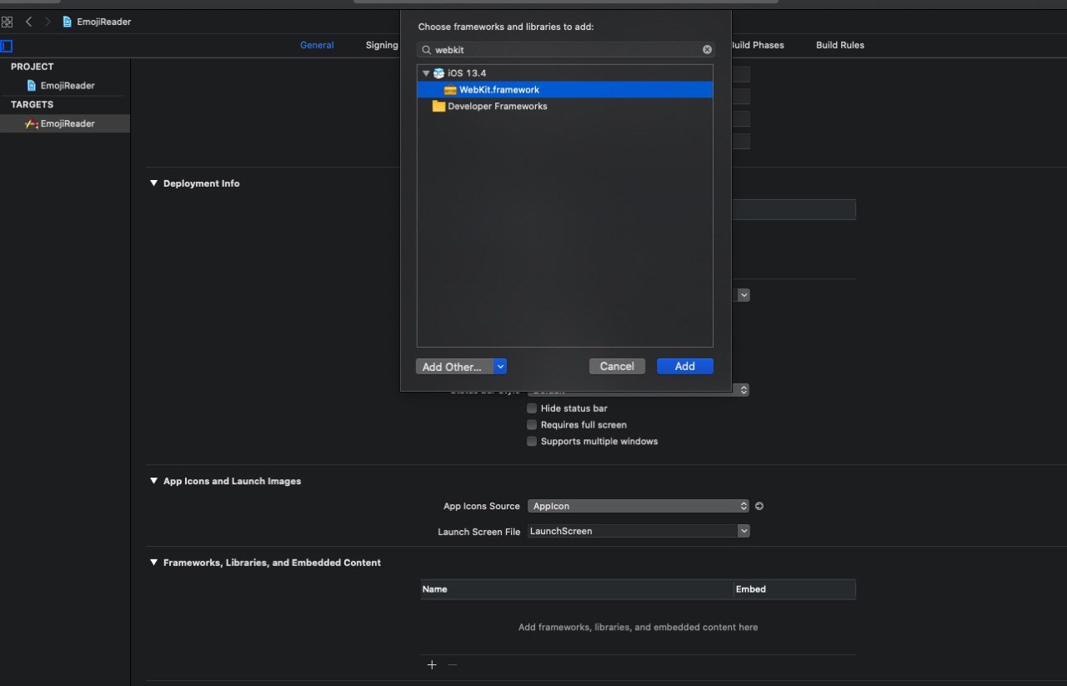Switch to Build Rules tab
This screenshot has width=1067, height=686.
click(x=839, y=45)
